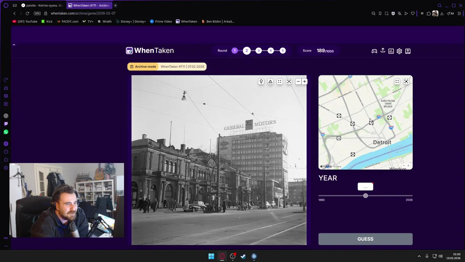Select the WhenTaken #711 tab

tap(89, 5)
